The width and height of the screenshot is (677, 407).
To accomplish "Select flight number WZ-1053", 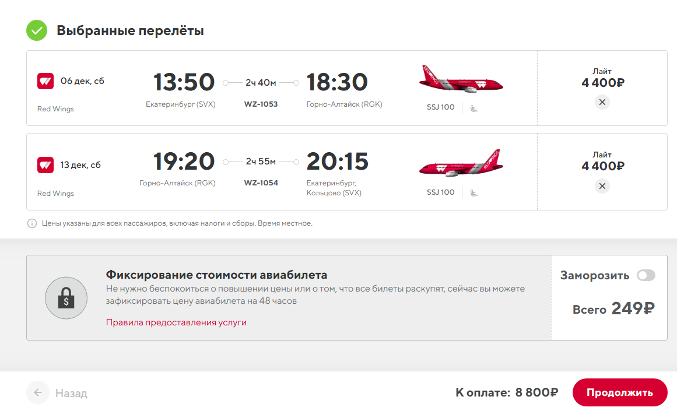I will coord(261,104).
